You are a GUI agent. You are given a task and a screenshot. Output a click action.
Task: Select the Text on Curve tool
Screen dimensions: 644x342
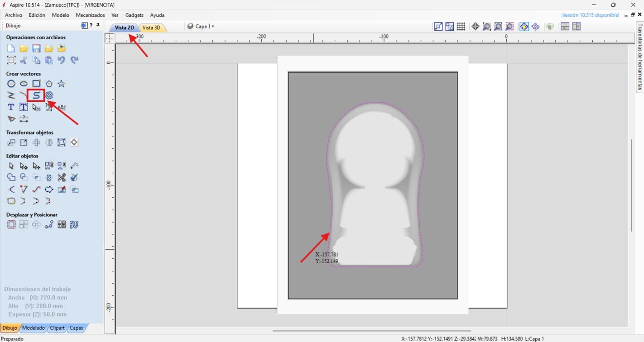62,107
